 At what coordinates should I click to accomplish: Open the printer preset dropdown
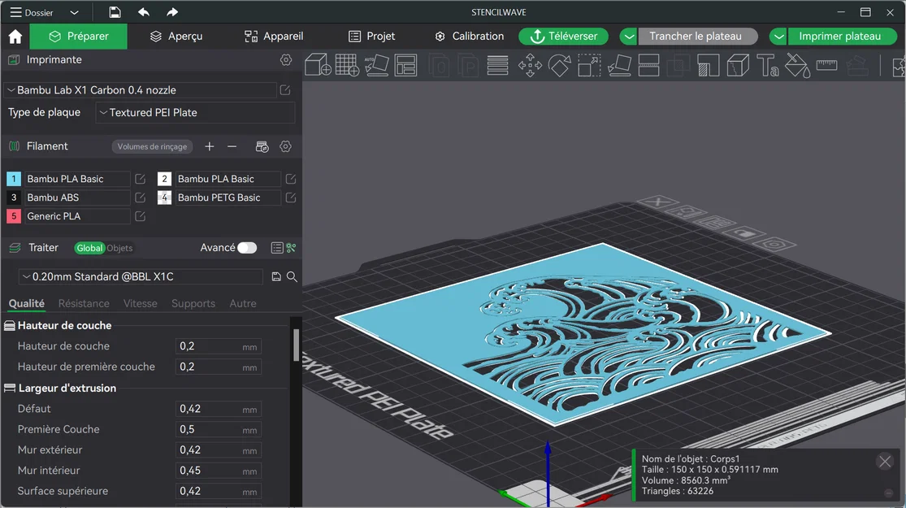point(141,90)
